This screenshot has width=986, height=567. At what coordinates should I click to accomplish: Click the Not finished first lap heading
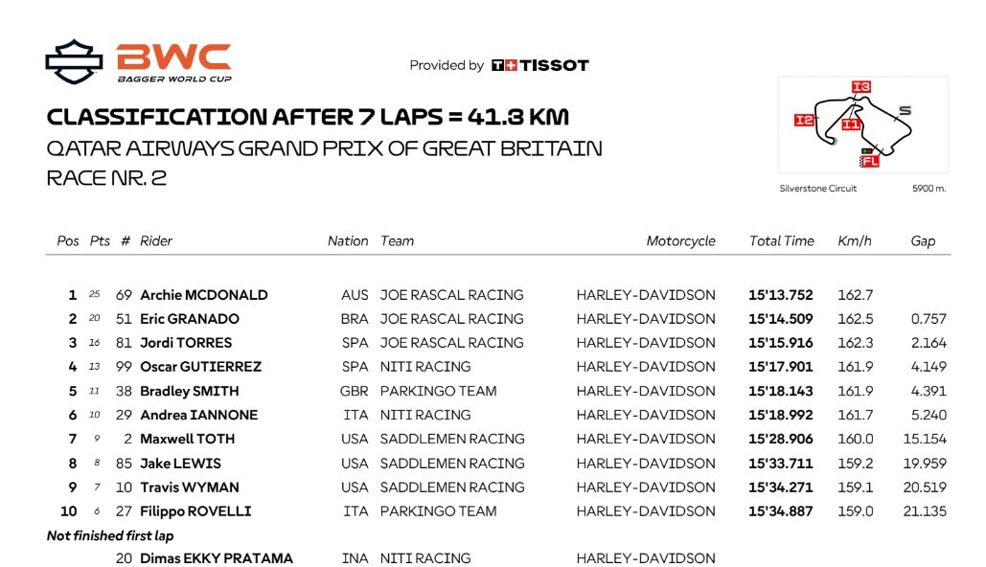pos(110,535)
